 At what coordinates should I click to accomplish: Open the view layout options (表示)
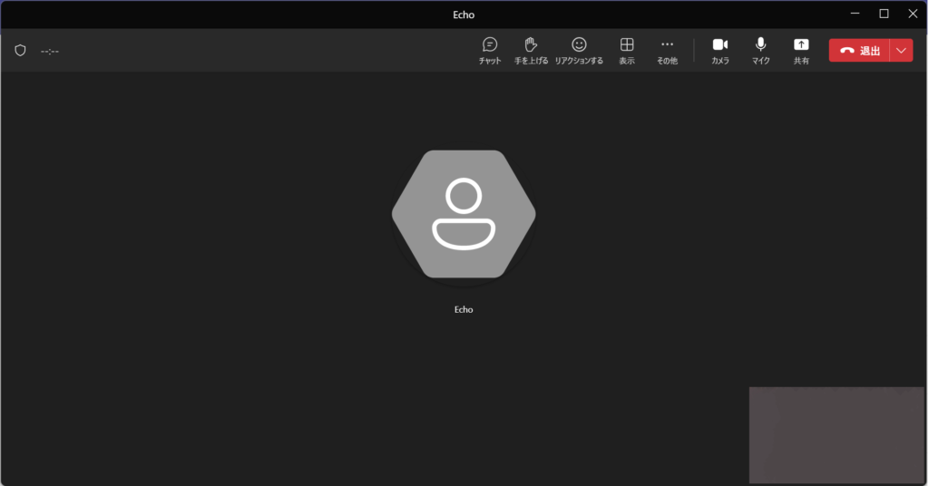tap(627, 50)
